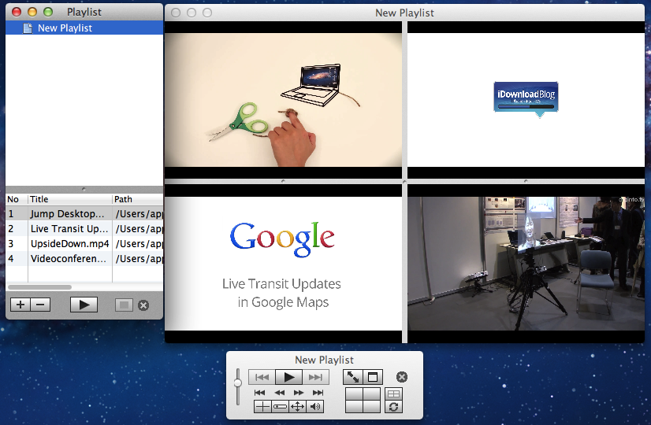Screen dimensions: 651x425
Task: Click the refresh arrows icon
Action: click(393, 406)
